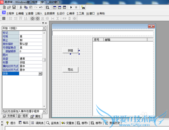Open font dialog via ellipsis button
169x130 pixels.
click(x=40, y=74)
